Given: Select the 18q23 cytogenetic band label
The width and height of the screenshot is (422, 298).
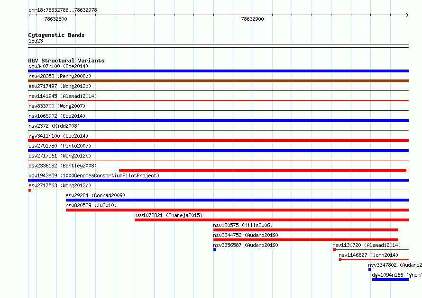Looking at the screenshot, I should click(x=36, y=41).
